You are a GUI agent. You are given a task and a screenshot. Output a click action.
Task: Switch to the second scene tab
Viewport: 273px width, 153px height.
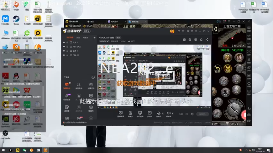(x=78, y=37)
